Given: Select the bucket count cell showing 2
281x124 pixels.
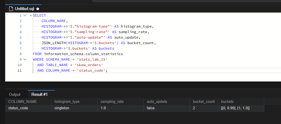Looking at the screenshot, I should (x=204, y=108).
